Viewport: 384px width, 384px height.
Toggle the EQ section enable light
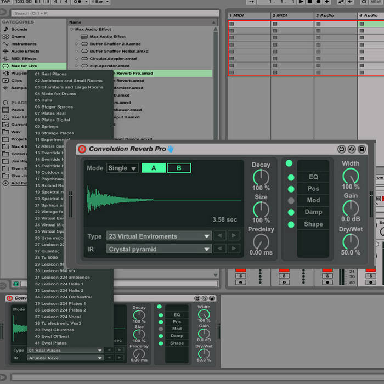click(x=291, y=177)
